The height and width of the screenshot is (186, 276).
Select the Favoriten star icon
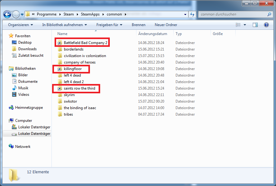[x=11, y=36]
